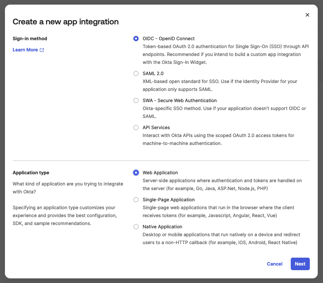
Task: Click the Application type heading
Action: tap(31, 173)
